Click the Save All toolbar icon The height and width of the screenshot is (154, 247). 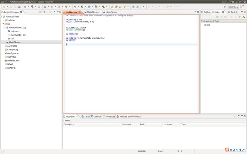(15, 7)
